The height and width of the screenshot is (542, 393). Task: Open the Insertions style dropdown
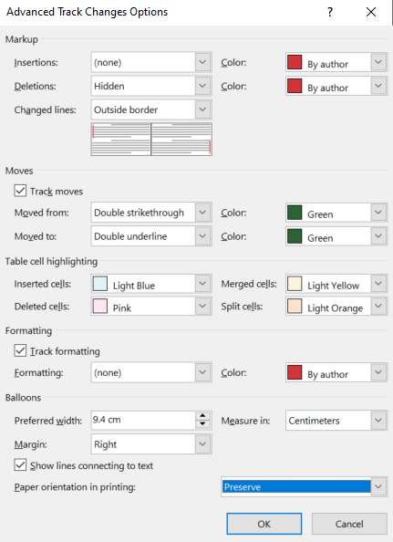pyautogui.click(x=151, y=63)
